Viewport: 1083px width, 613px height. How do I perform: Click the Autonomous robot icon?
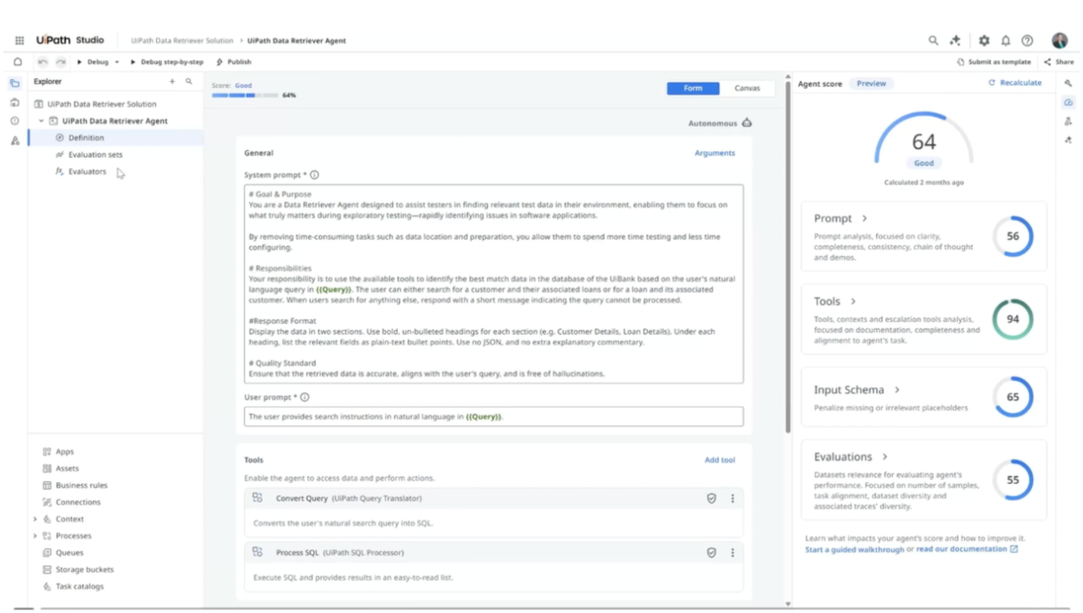746,123
